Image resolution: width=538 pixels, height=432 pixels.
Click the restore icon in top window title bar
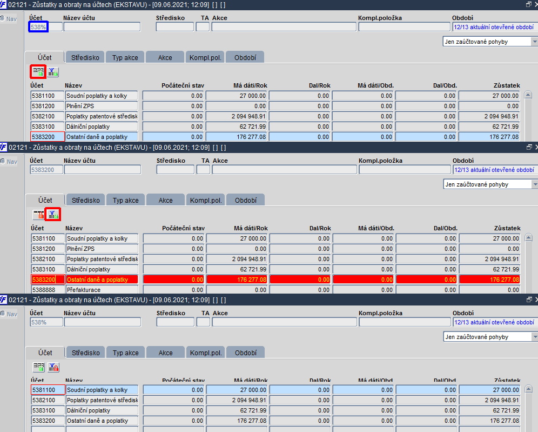click(529, 4)
